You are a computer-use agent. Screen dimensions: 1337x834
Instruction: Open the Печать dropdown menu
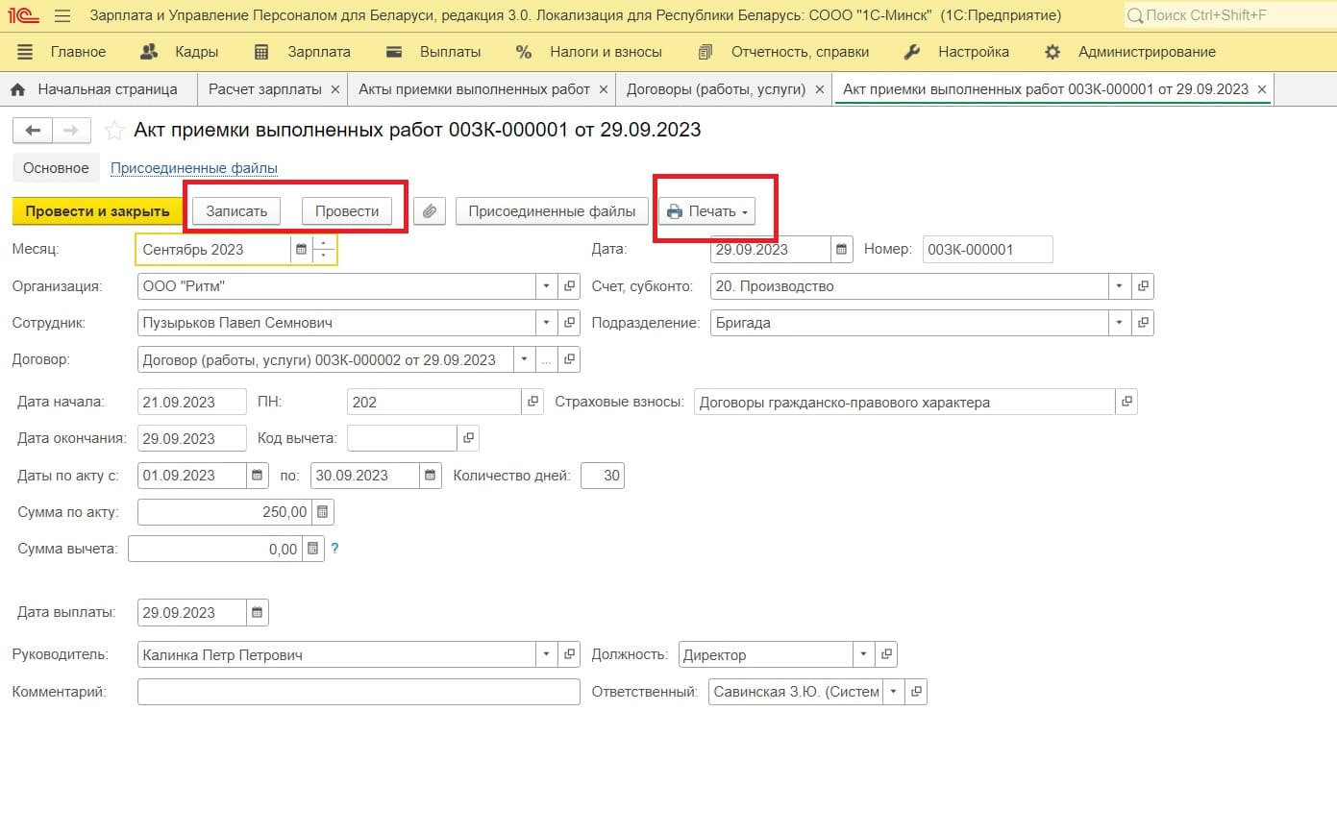click(x=707, y=211)
